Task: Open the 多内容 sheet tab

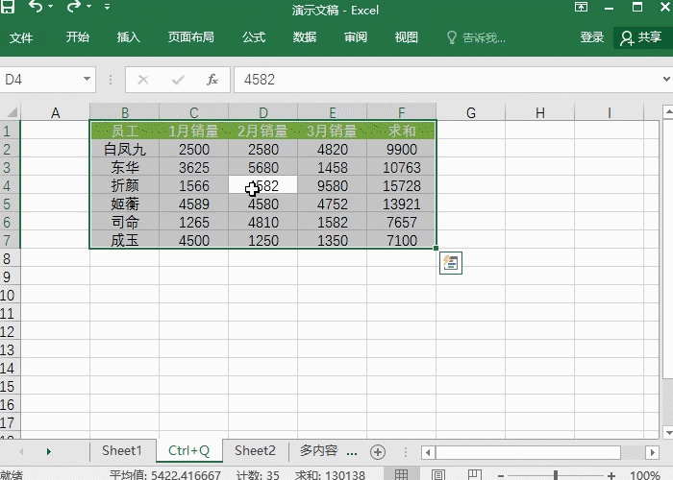Action: pyautogui.click(x=318, y=451)
